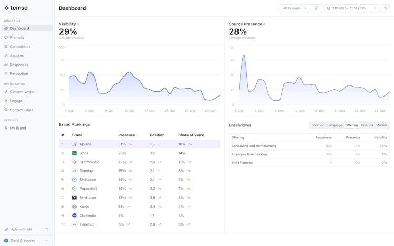Click the 36% visibility link
This screenshot has height=246, width=394.
pos(383,146)
